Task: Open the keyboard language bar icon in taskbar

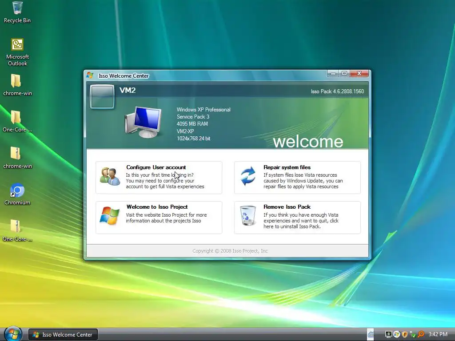Action: [x=371, y=334]
